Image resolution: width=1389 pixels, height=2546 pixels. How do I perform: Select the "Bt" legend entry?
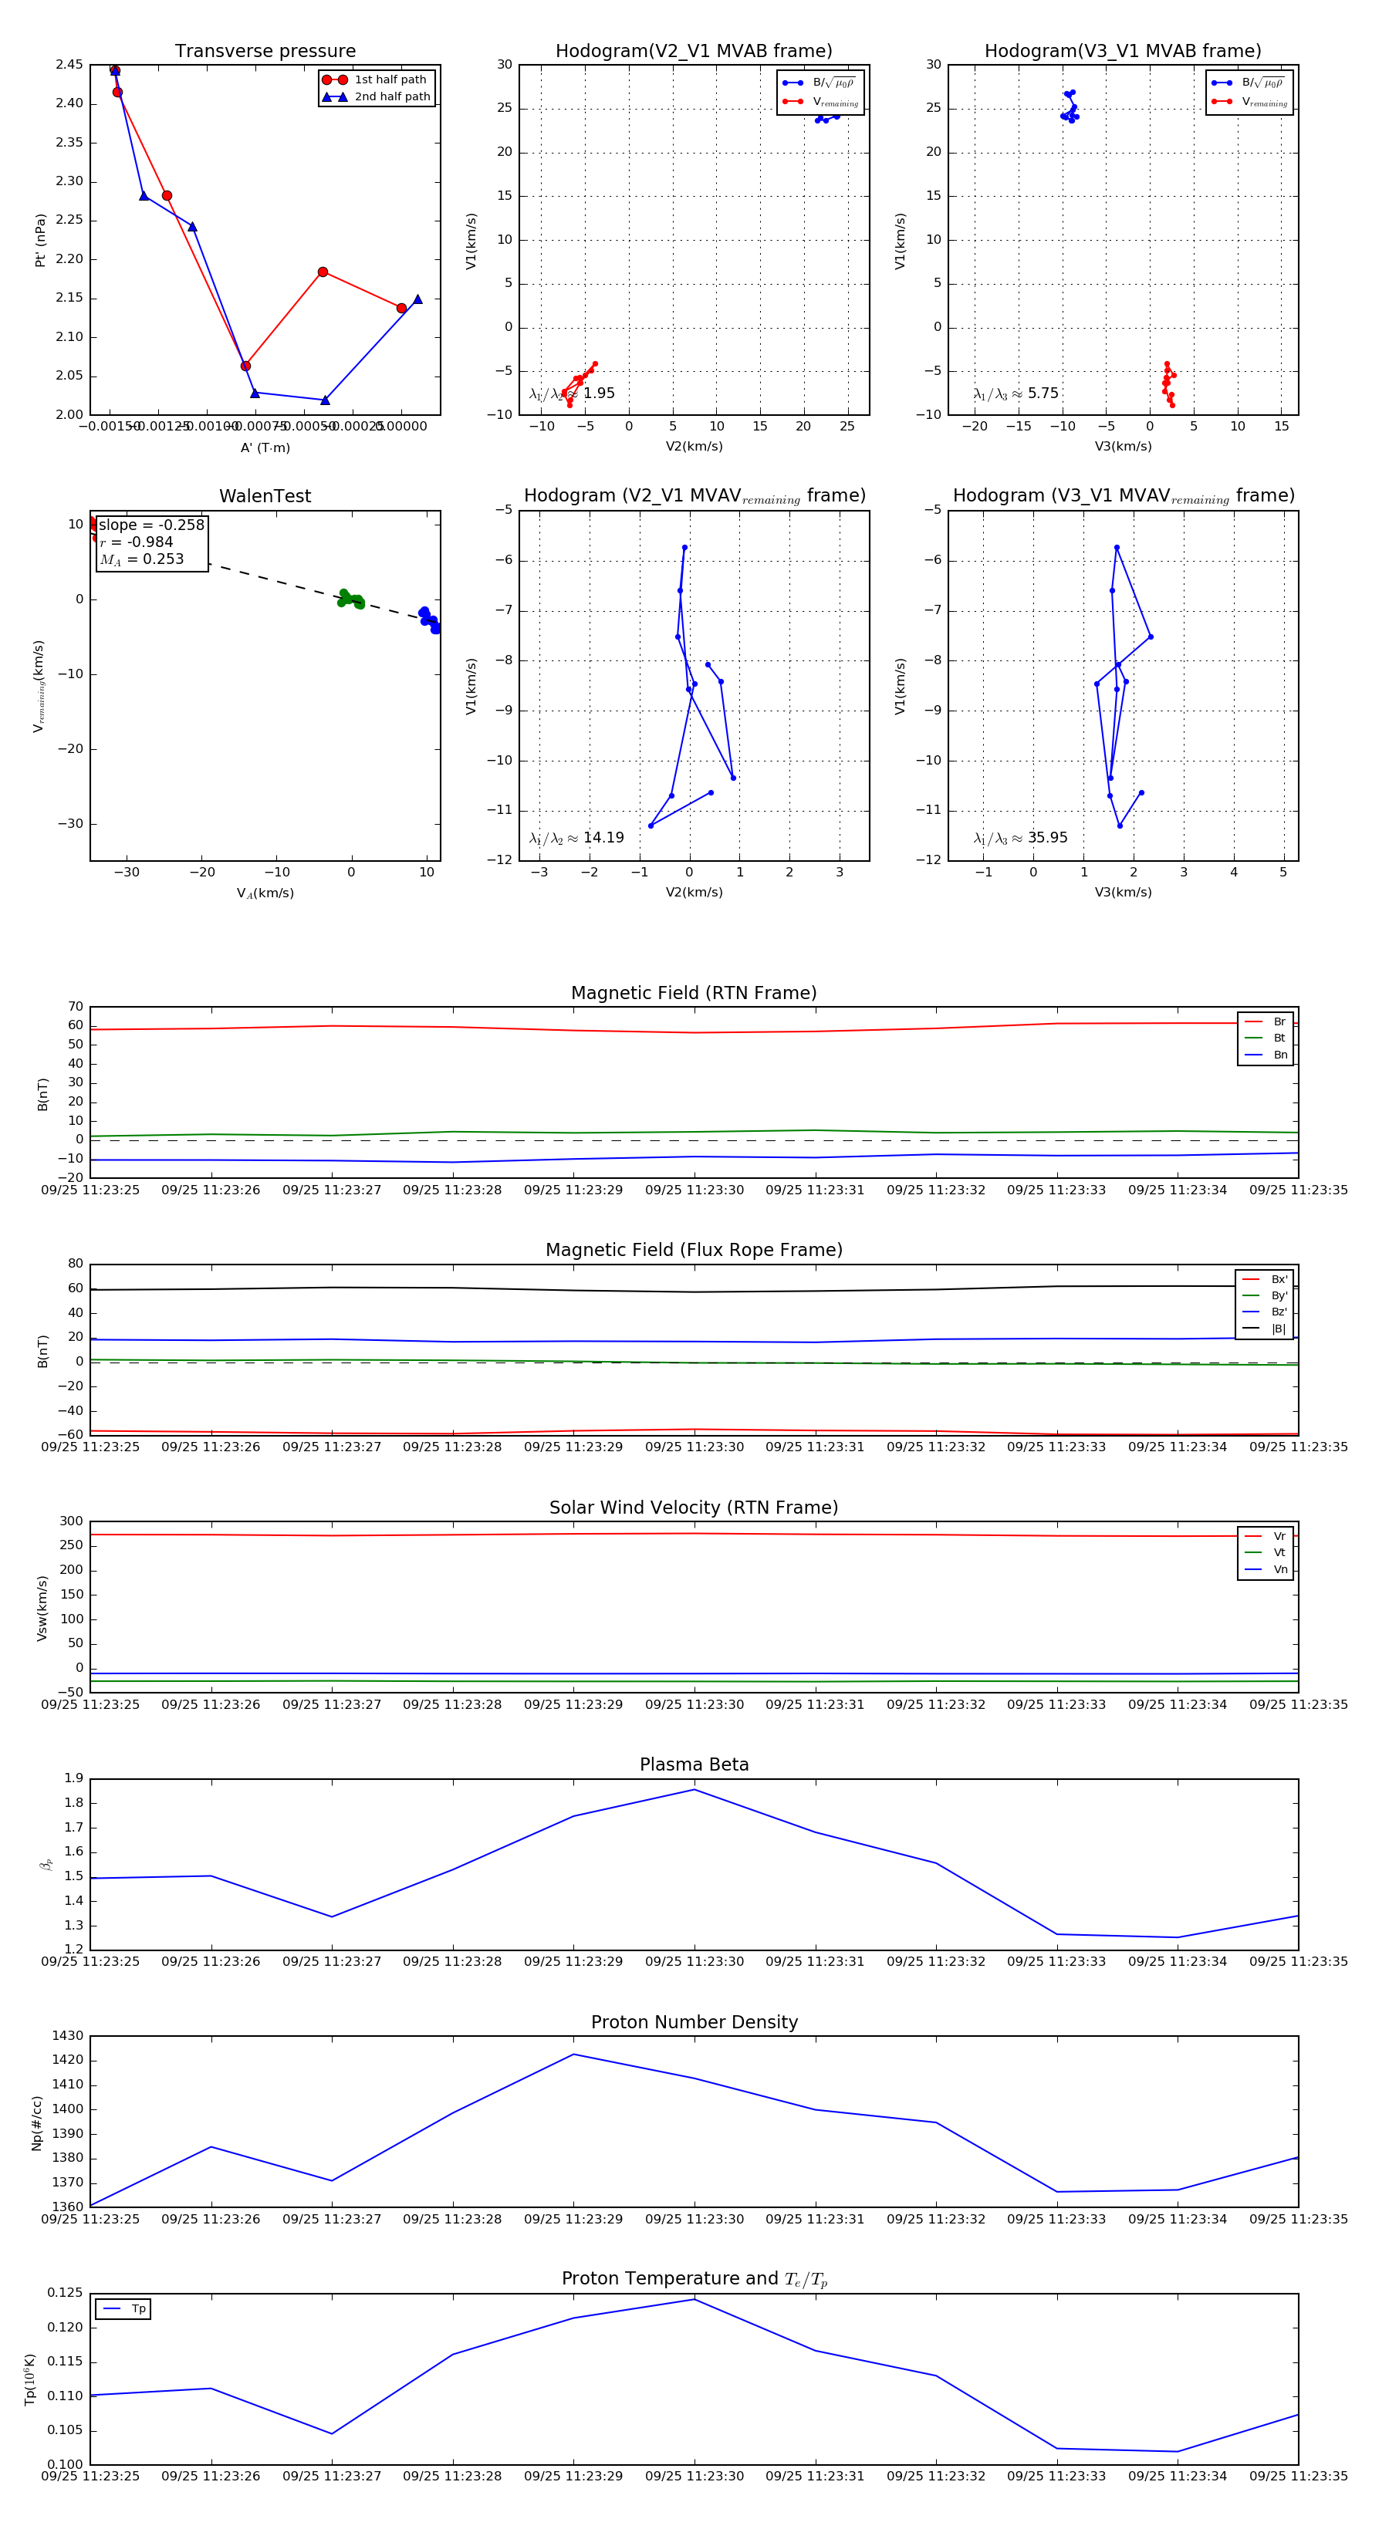1266,1038
